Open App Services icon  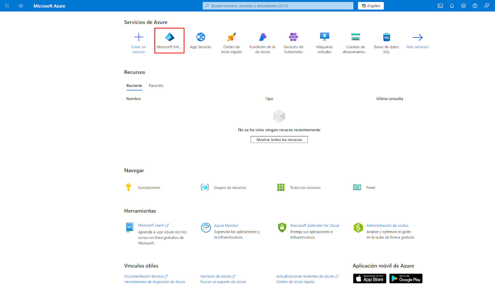tap(200, 37)
